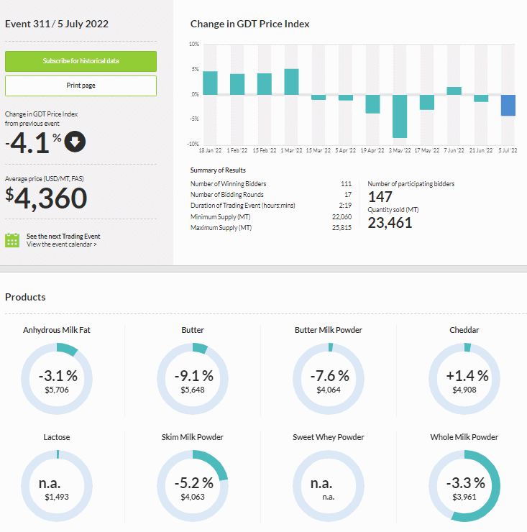Click the Cheddar product title
The height and width of the screenshot is (532, 527).
pos(464,330)
